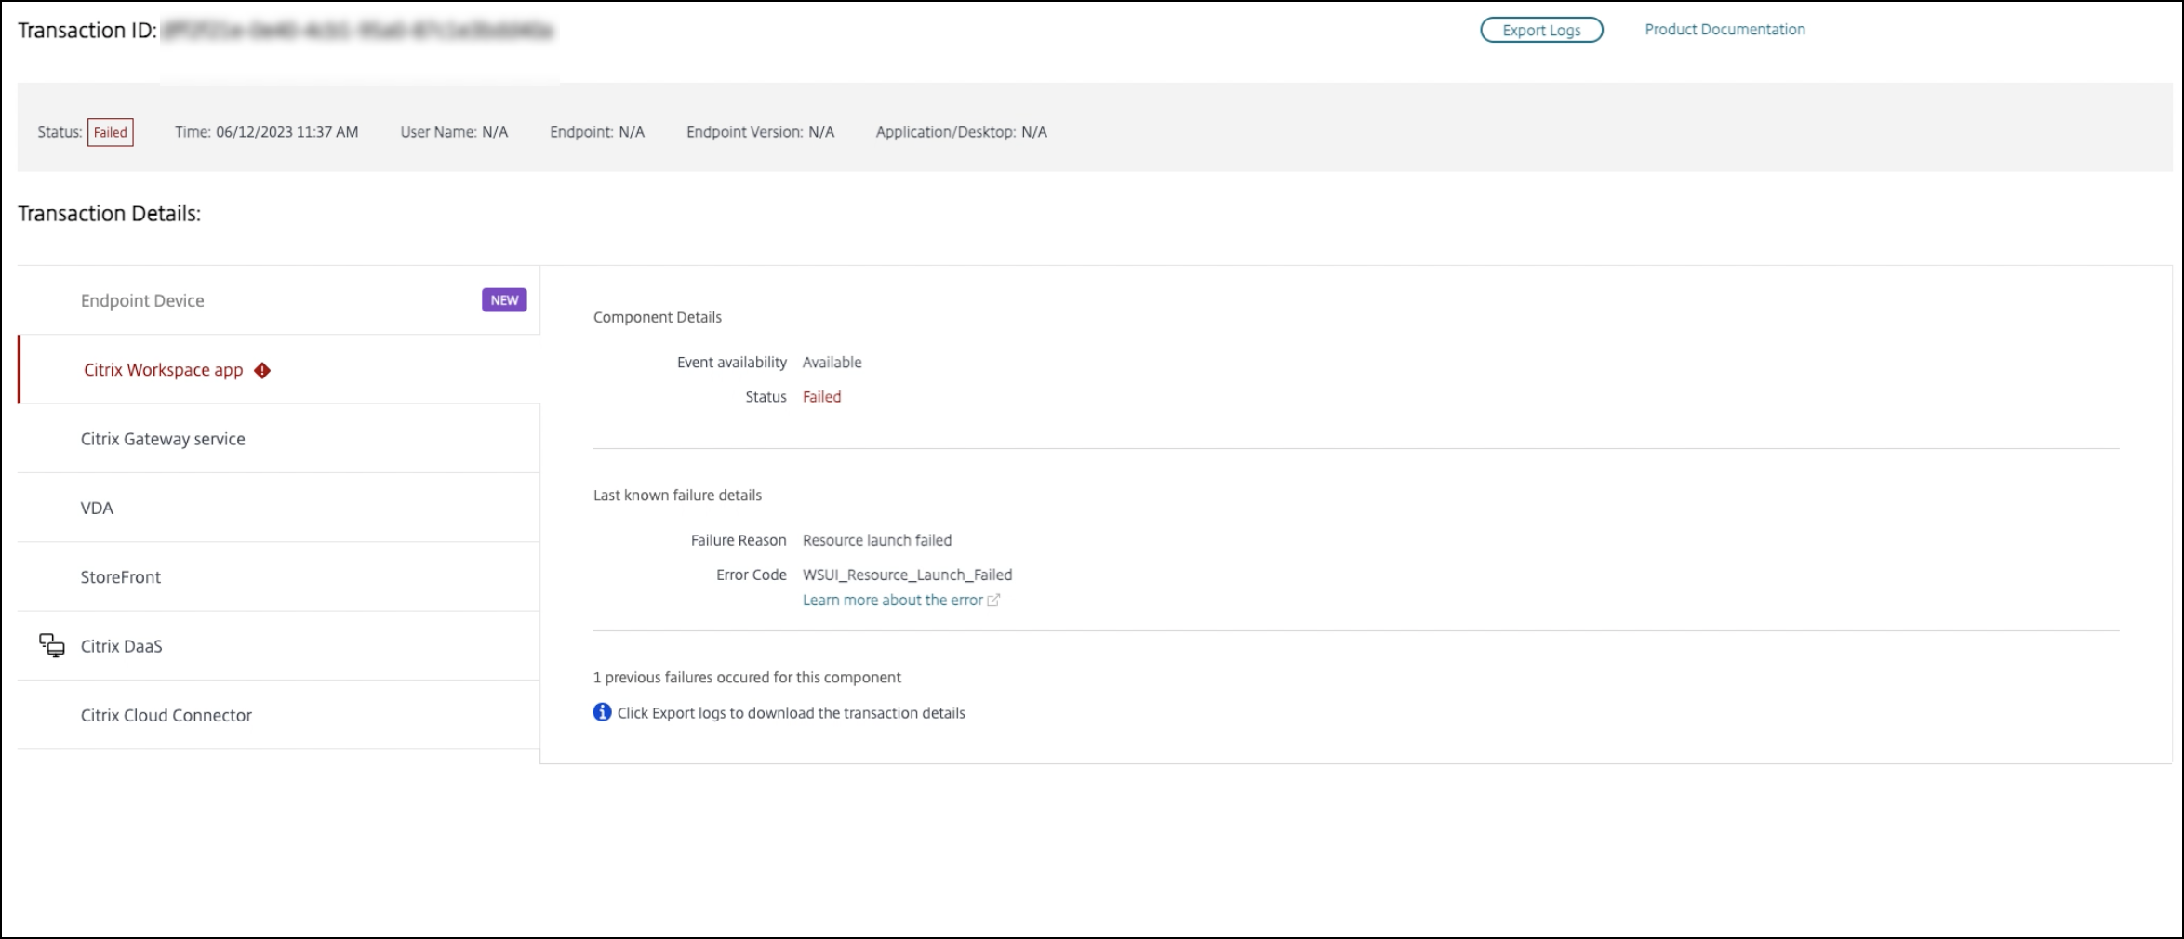The height and width of the screenshot is (939, 2184).
Task: Click the Time value 06/12/2023 11:37 AM
Action: point(287,132)
